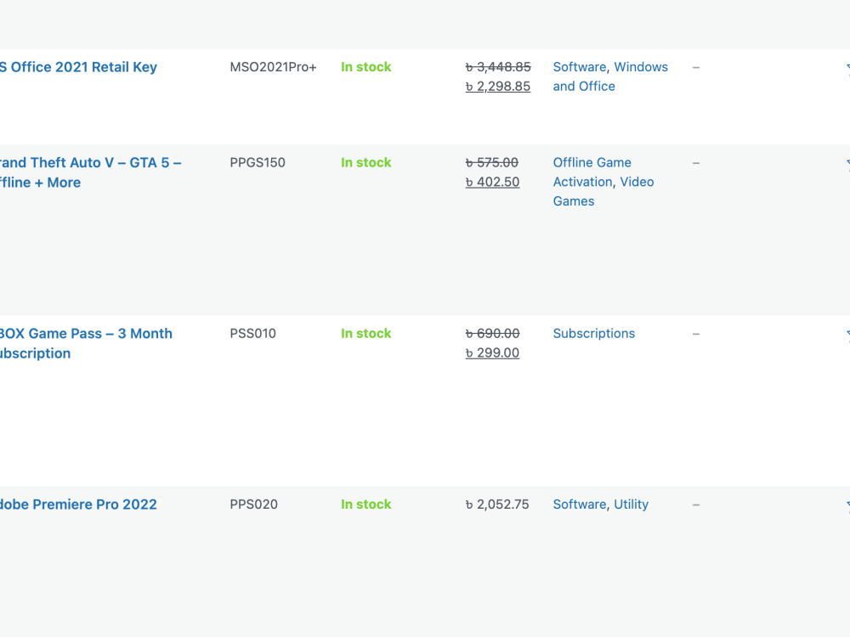850x637 pixels.
Task: Click the star icon on the GTA 5 row
Action: tap(847, 162)
